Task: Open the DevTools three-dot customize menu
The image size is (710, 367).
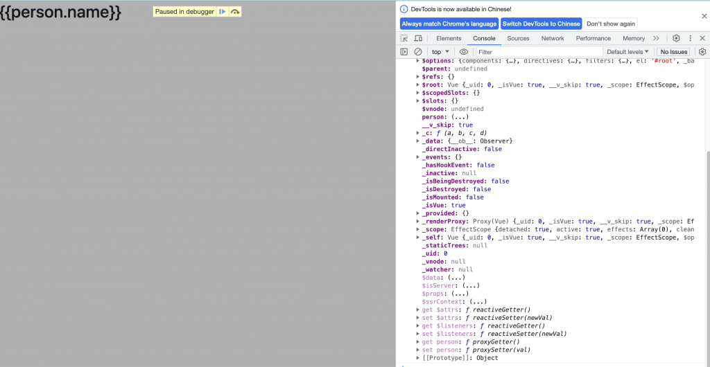Action: pos(690,38)
